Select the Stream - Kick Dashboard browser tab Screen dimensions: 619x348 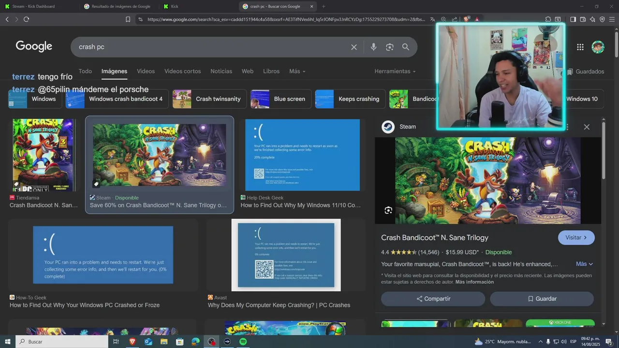(x=40, y=6)
